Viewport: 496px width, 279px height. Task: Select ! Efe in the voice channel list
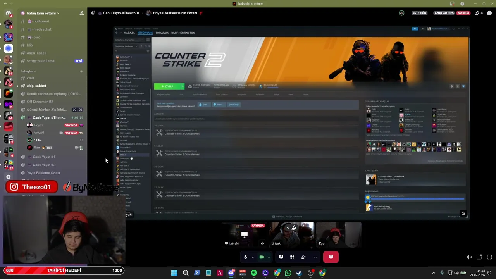tap(54, 140)
